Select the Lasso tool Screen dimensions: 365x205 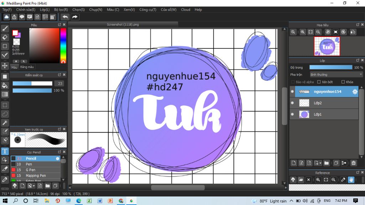tap(5, 114)
